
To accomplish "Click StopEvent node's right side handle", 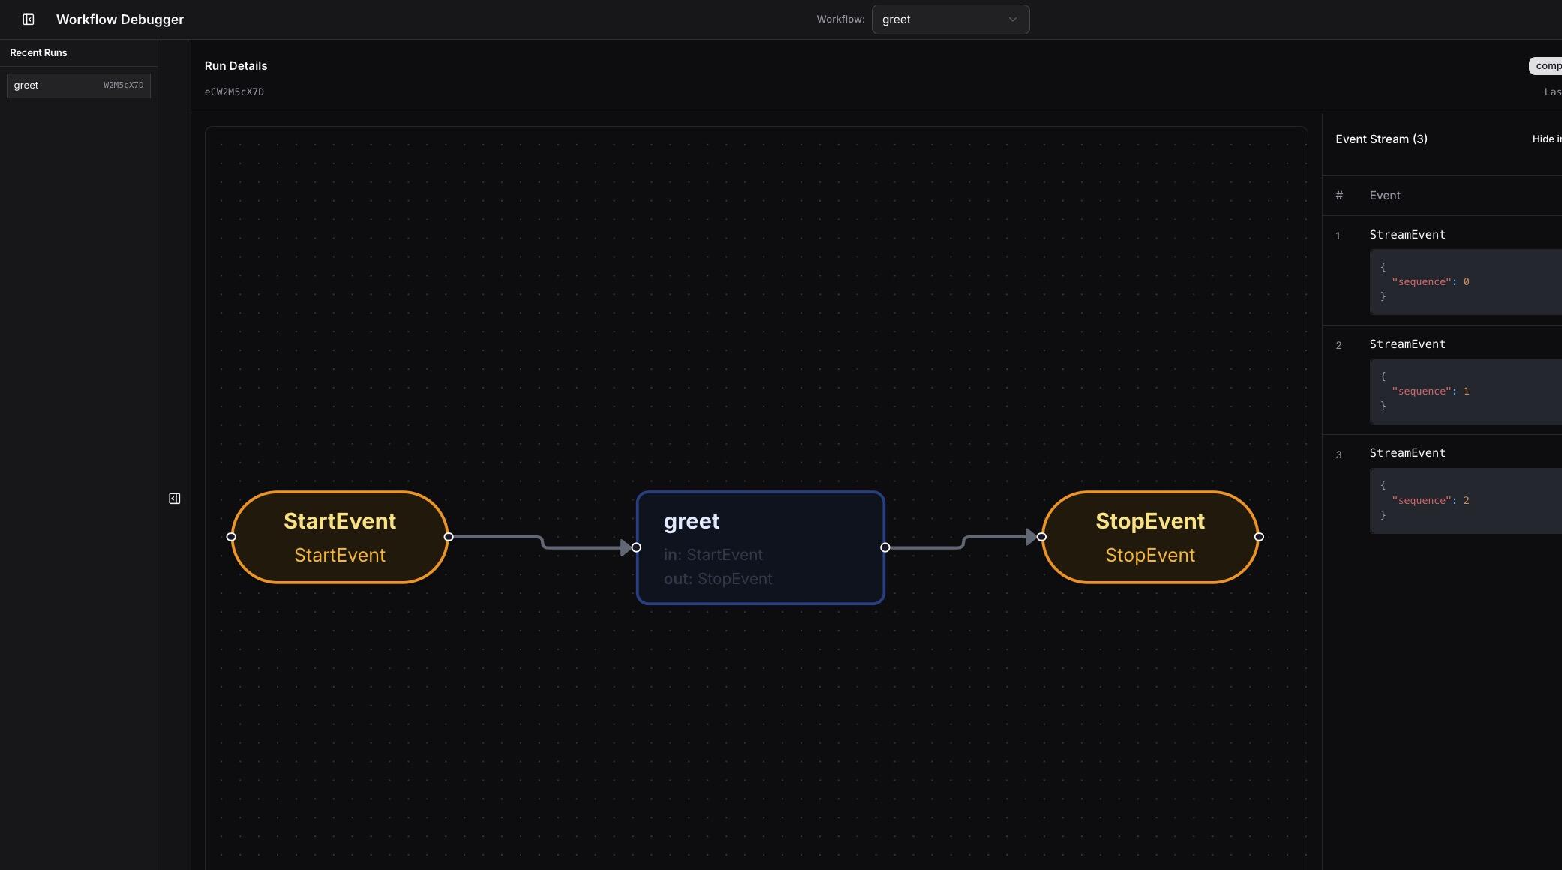I will coord(1259,537).
